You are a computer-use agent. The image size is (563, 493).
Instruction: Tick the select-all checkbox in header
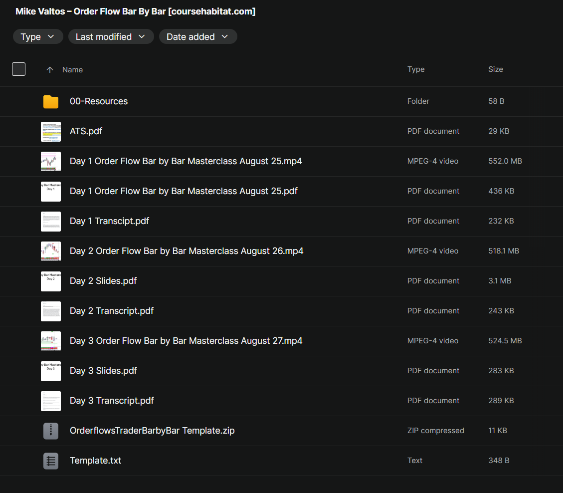(x=18, y=69)
